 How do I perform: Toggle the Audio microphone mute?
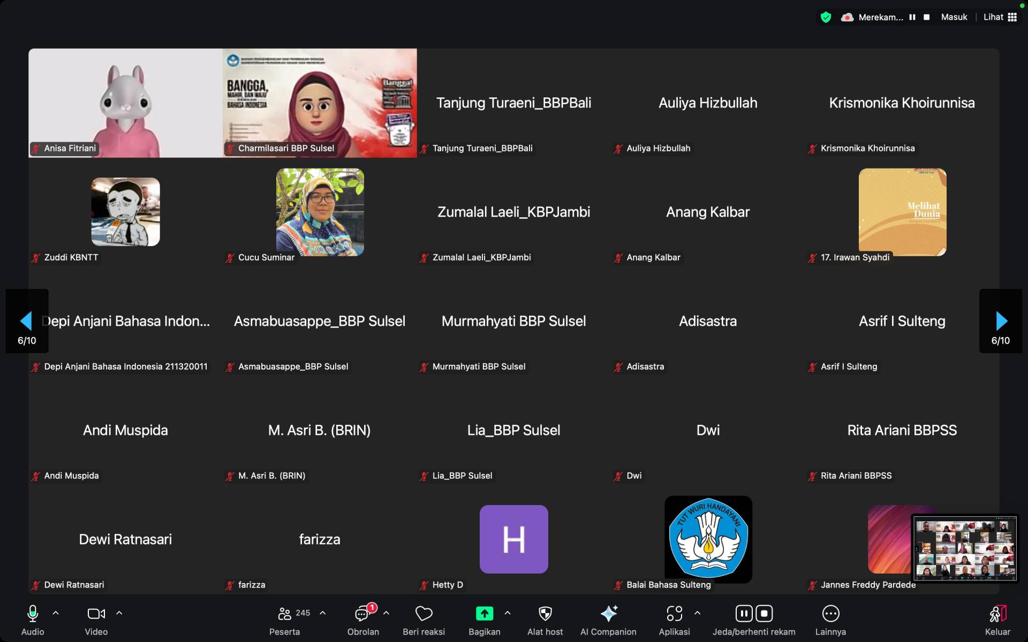coord(33,614)
